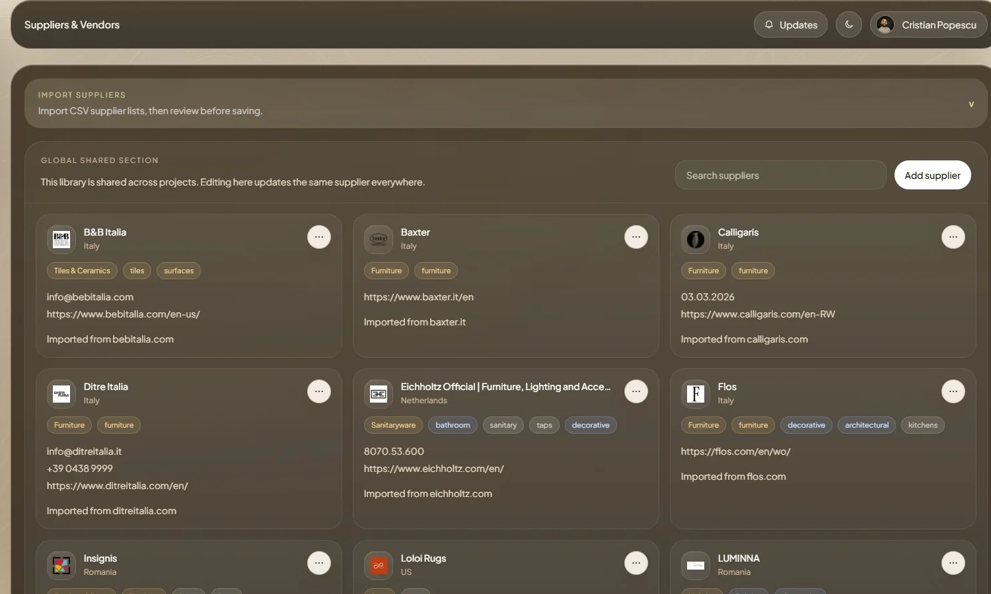Select taps tag on Eichholtz card
991x594 pixels.
point(544,425)
